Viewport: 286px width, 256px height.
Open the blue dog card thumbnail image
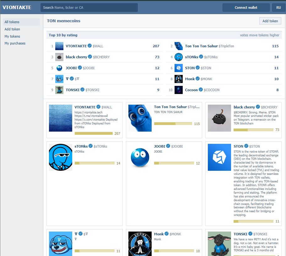pyautogui.click(x=61, y=244)
